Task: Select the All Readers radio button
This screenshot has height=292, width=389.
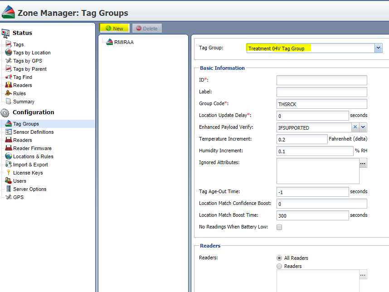Action: [280, 258]
